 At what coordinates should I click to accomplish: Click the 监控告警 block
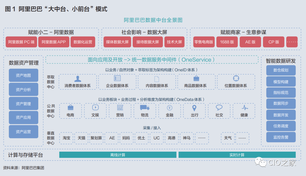(281, 137)
